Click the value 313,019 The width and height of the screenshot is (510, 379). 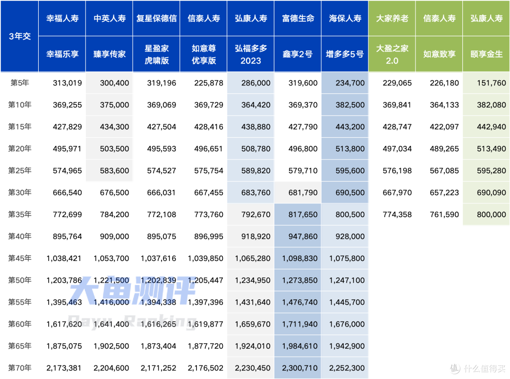68,83
